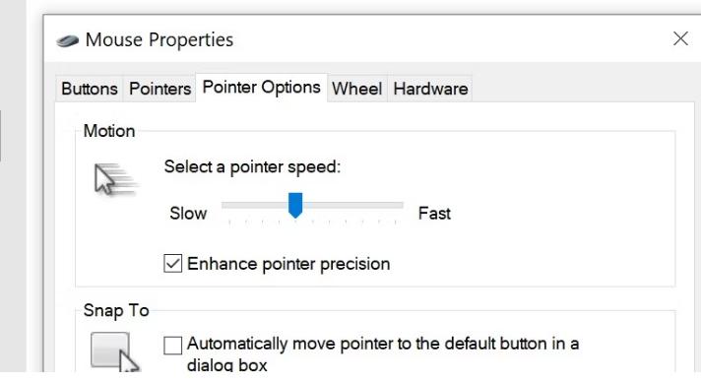This screenshot has height=383, width=701.
Task: Click the 'Automatically move pointer' label text
Action: 383,353
